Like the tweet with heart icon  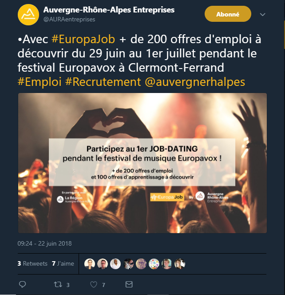[x=94, y=284]
